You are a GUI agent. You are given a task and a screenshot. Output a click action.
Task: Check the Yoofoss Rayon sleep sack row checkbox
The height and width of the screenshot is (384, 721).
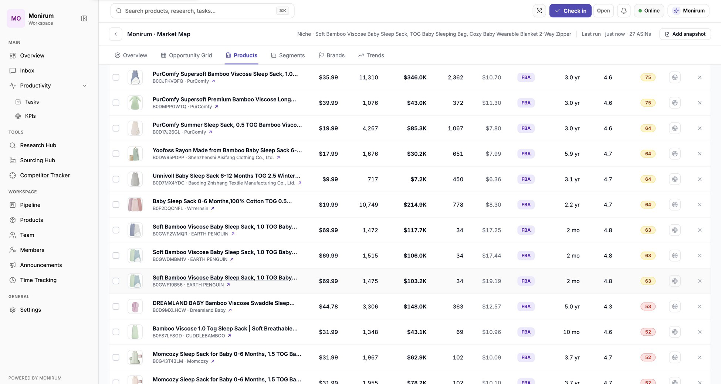pyautogui.click(x=116, y=154)
